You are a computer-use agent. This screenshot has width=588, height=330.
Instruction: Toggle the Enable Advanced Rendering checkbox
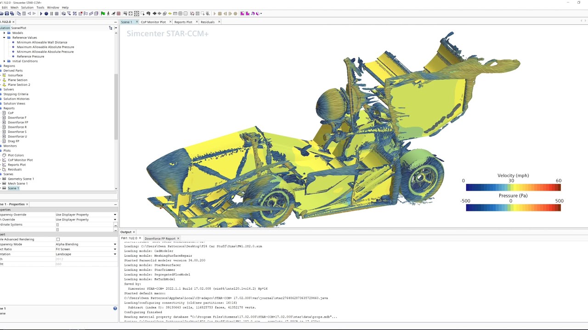58,239
